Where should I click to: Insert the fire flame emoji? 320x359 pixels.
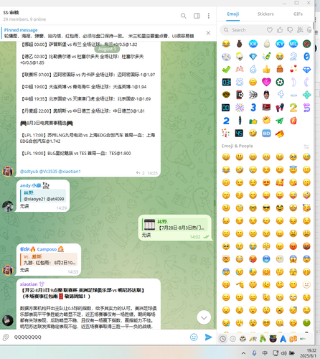[293, 121]
